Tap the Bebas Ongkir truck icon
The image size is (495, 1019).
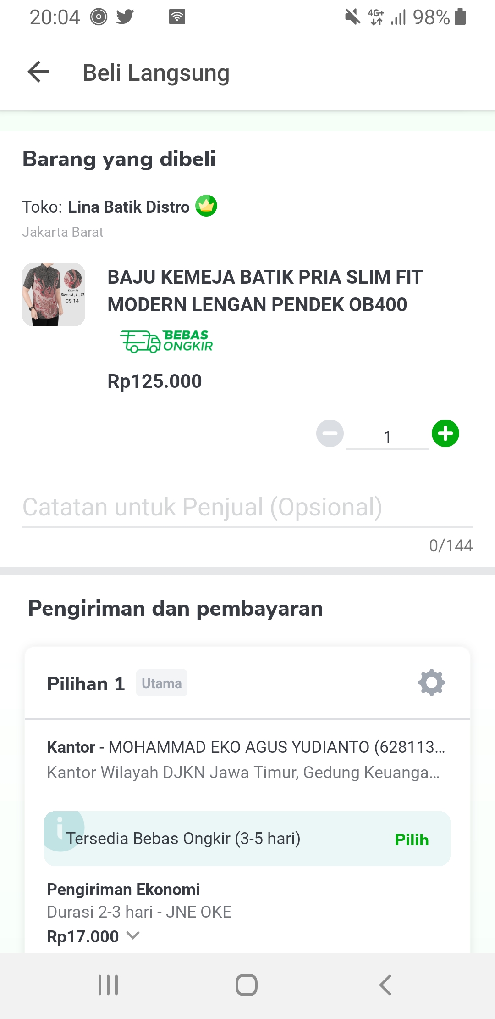point(140,342)
